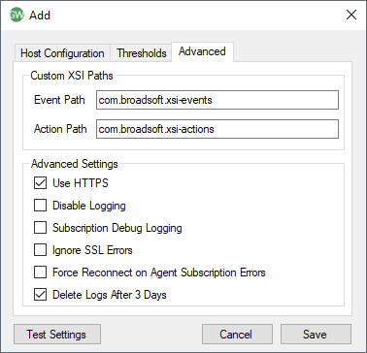
Task: Check the Ignore SSL Errors option
Action: point(40,250)
